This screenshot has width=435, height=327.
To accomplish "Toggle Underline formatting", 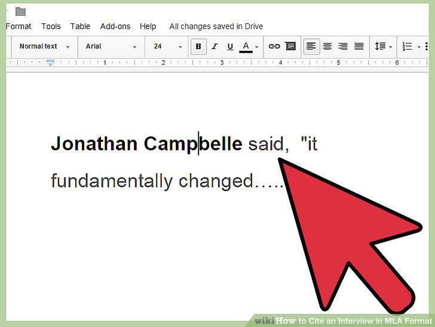I will click(x=230, y=47).
